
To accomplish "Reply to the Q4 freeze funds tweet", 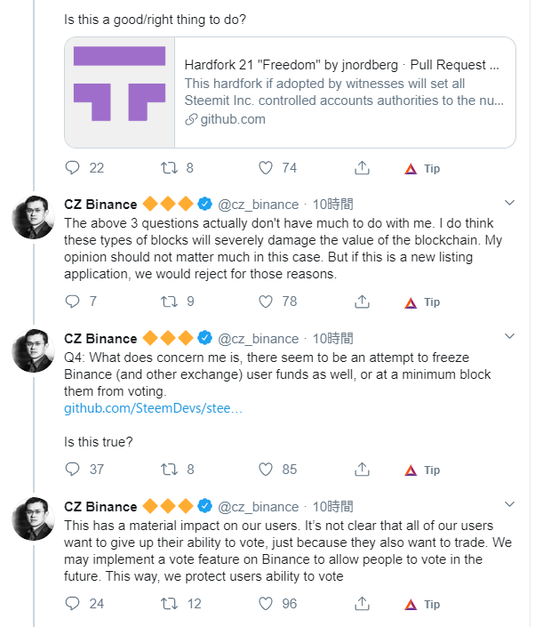I will (x=74, y=470).
